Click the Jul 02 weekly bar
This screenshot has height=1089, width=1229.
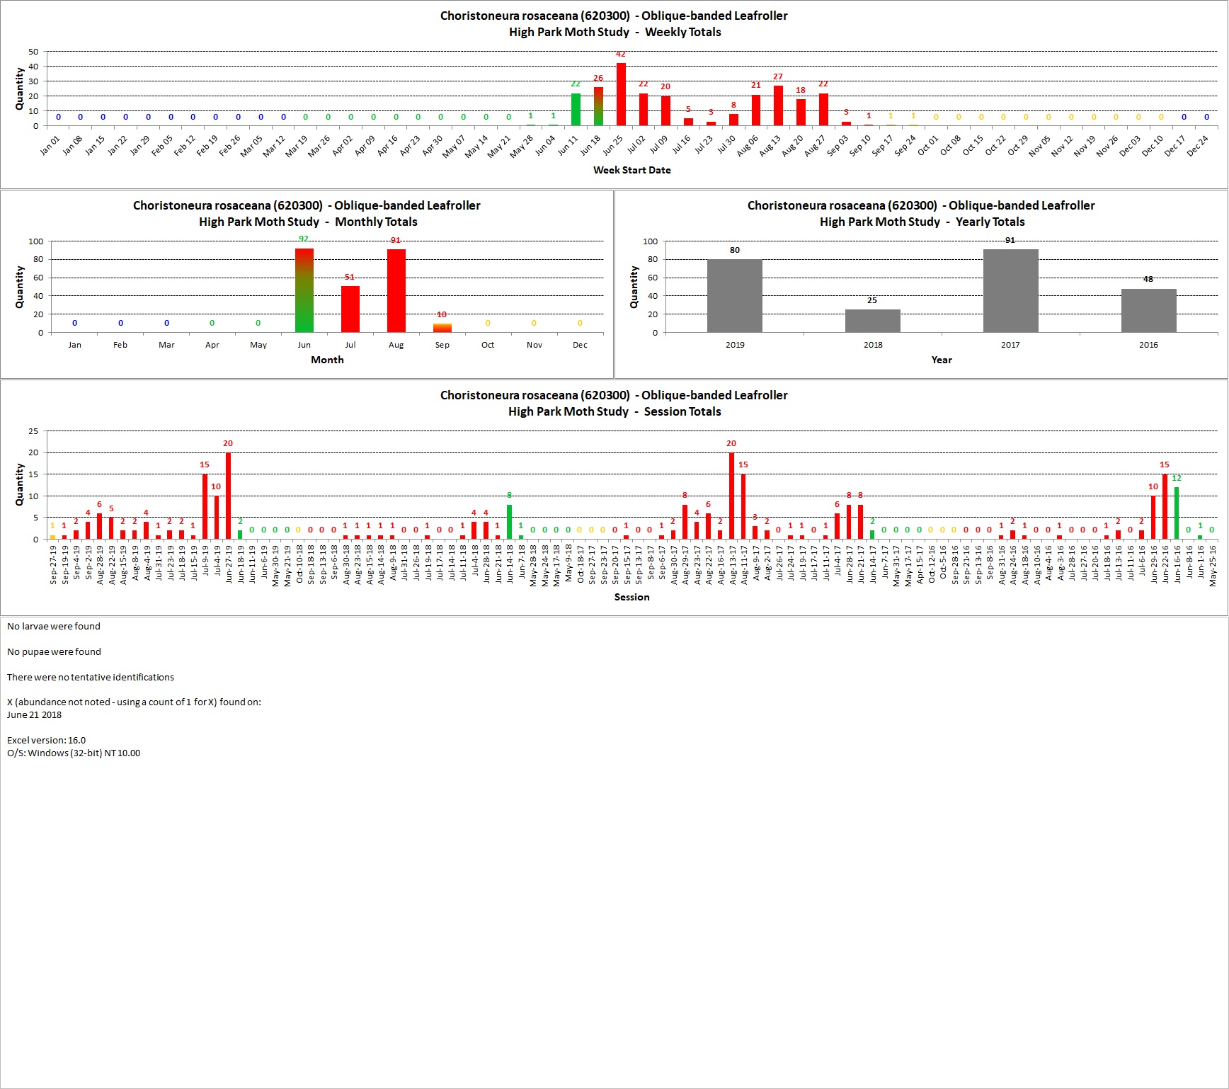644,110
